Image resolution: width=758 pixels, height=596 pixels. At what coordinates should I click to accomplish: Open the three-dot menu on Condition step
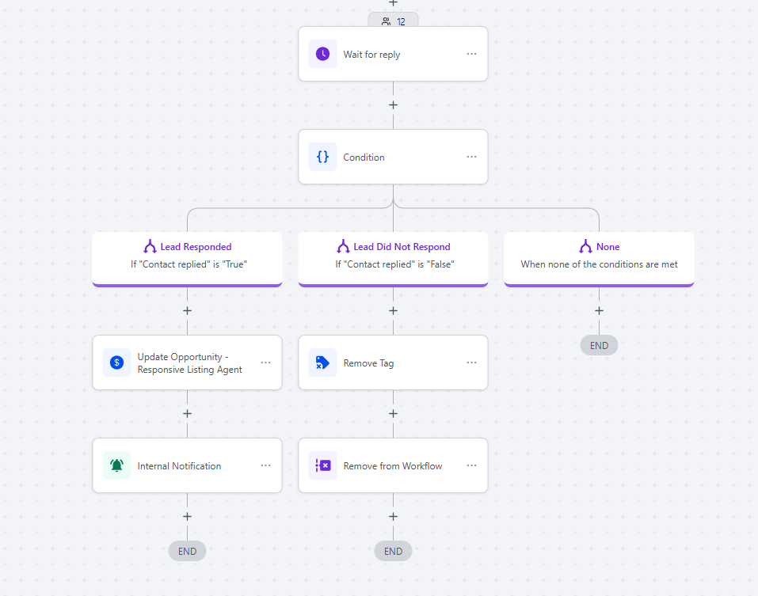(471, 157)
